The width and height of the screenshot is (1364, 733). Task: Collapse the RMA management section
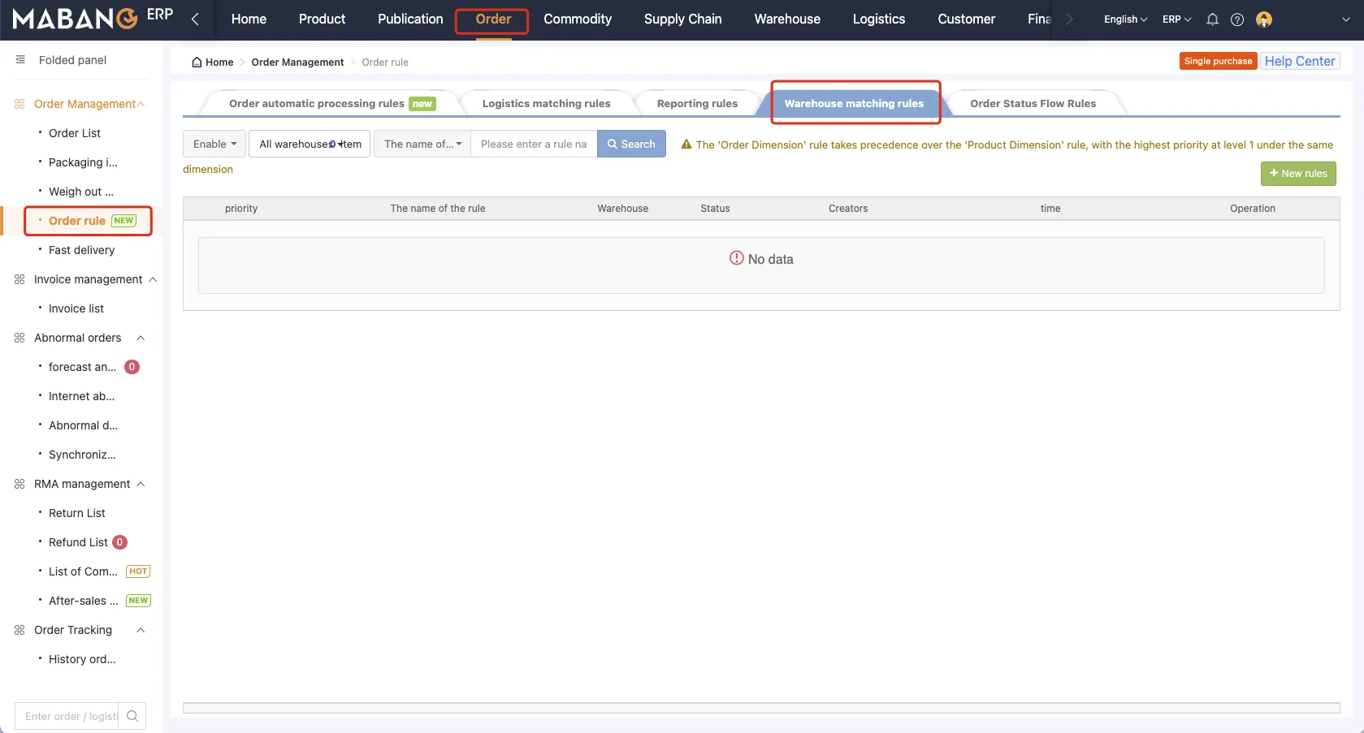pyautogui.click(x=141, y=484)
